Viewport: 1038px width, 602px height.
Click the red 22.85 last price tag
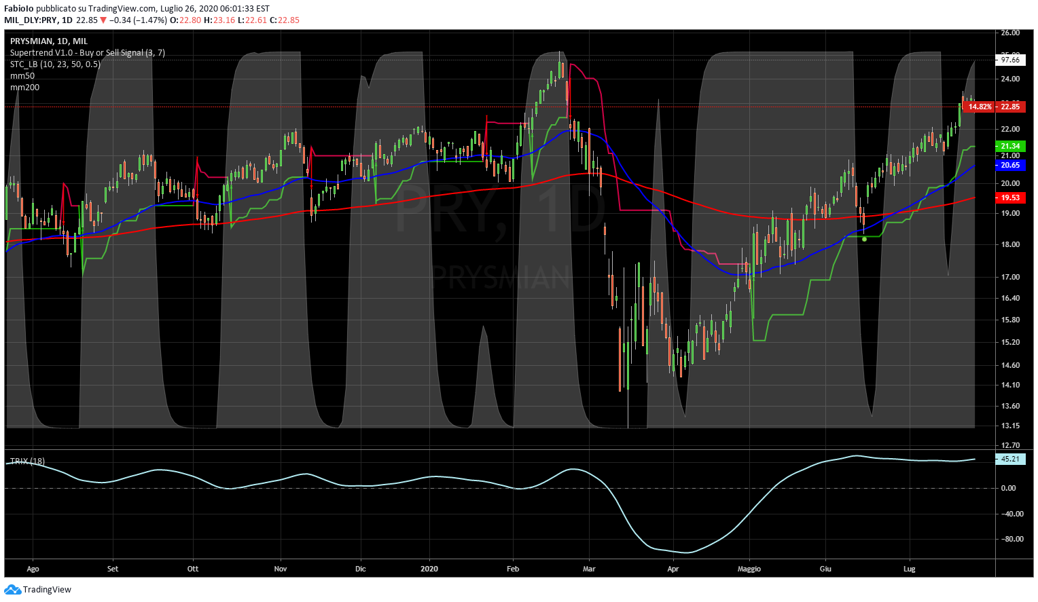coord(1010,107)
